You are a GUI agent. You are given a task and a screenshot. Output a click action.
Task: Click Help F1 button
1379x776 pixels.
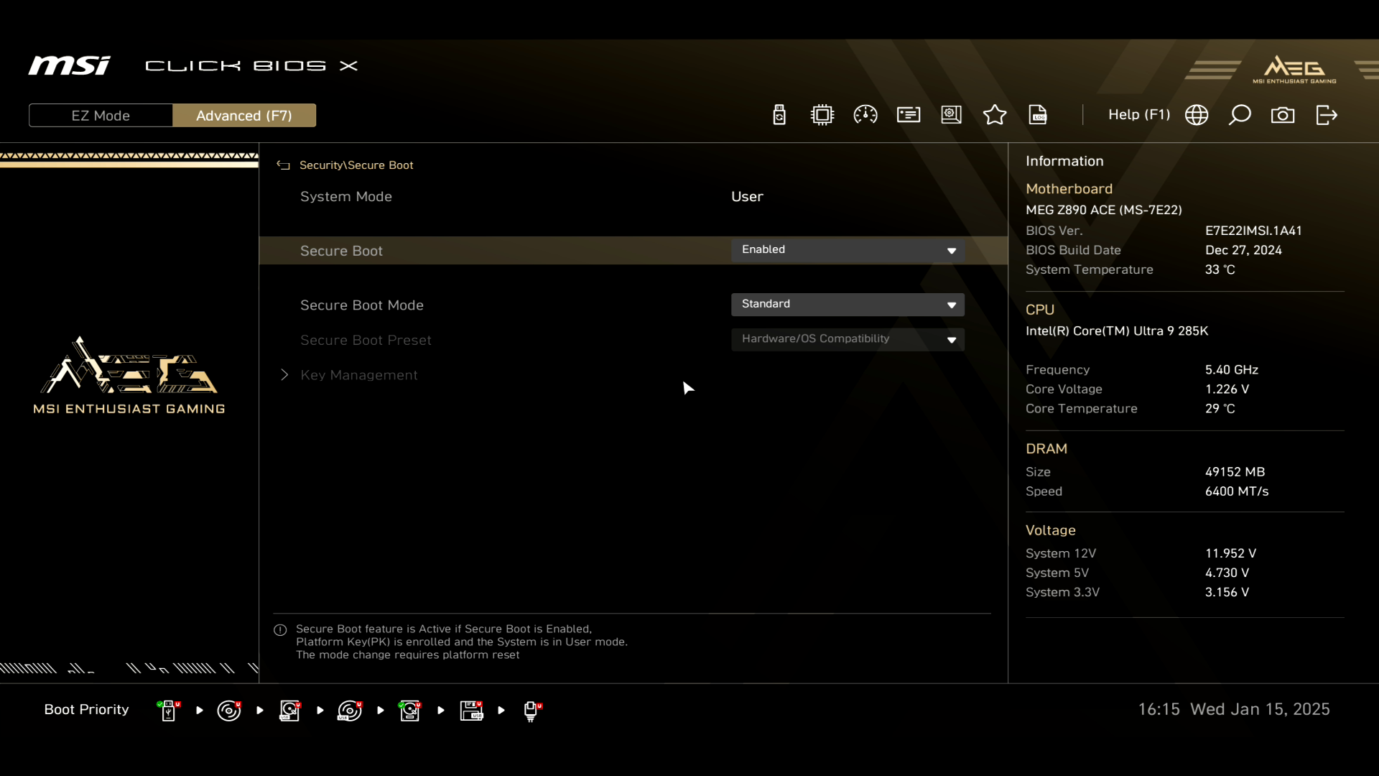1139,115
